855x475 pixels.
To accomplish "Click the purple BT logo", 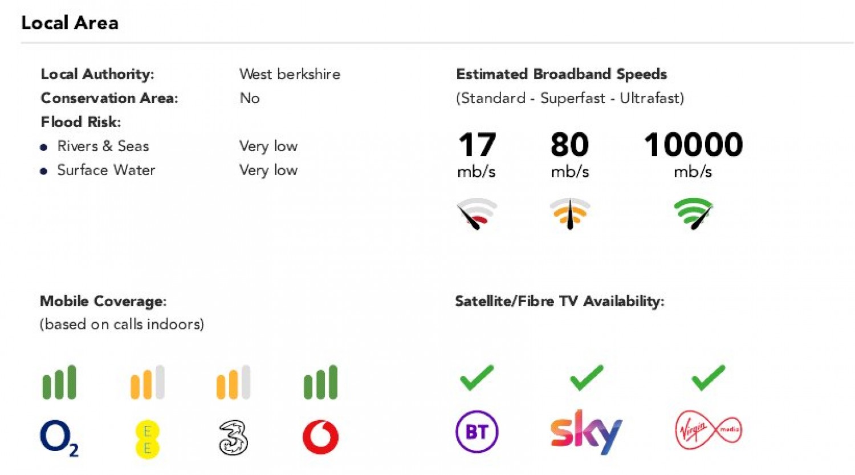I will (477, 432).
